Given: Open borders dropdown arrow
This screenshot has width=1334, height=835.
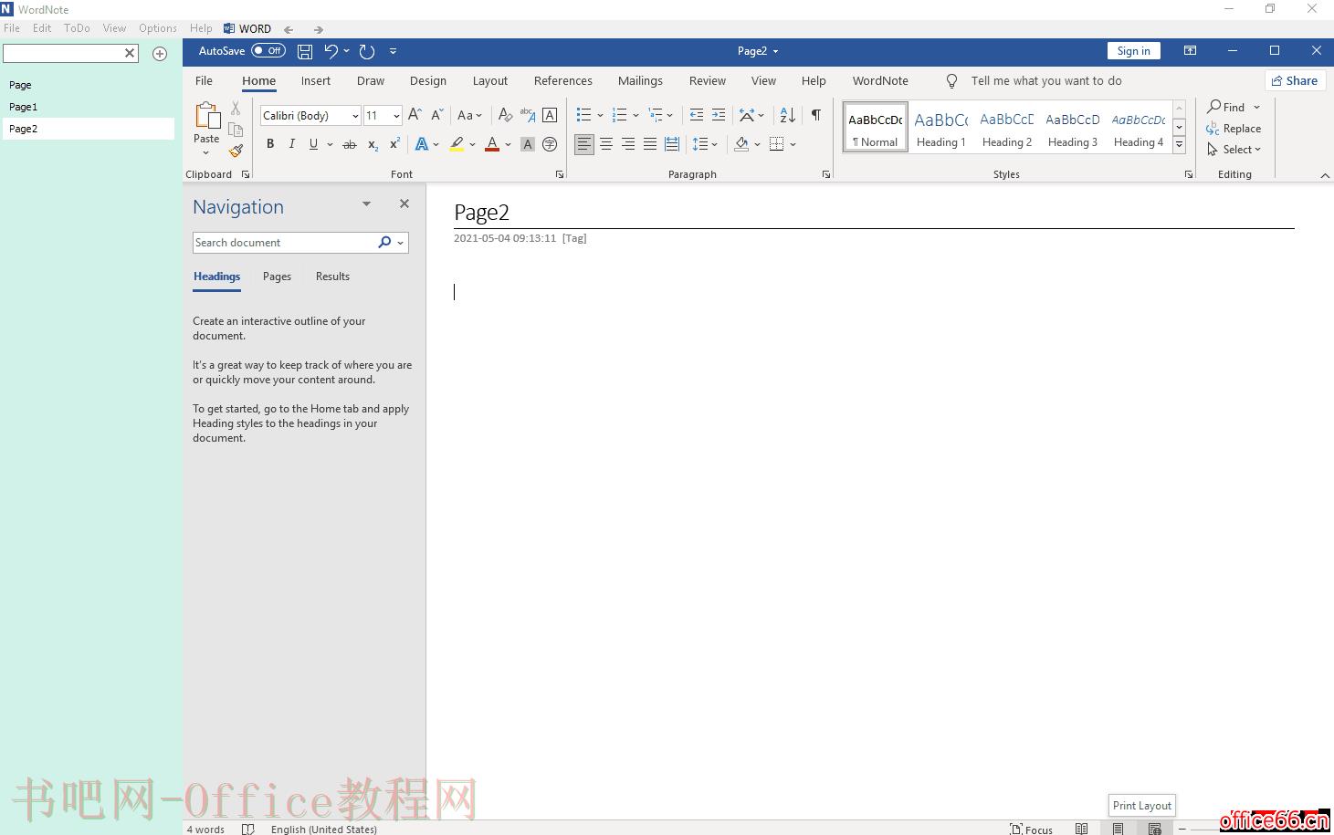Looking at the screenshot, I should pyautogui.click(x=793, y=144).
